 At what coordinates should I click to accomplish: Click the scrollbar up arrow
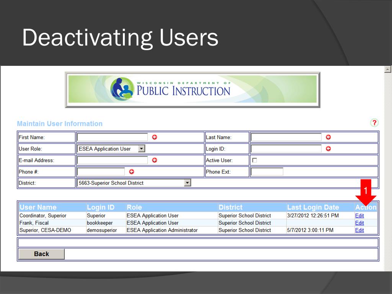pyautogui.click(x=387, y=69)
